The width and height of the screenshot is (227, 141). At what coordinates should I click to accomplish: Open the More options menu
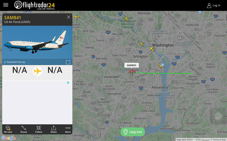point(68,129)
